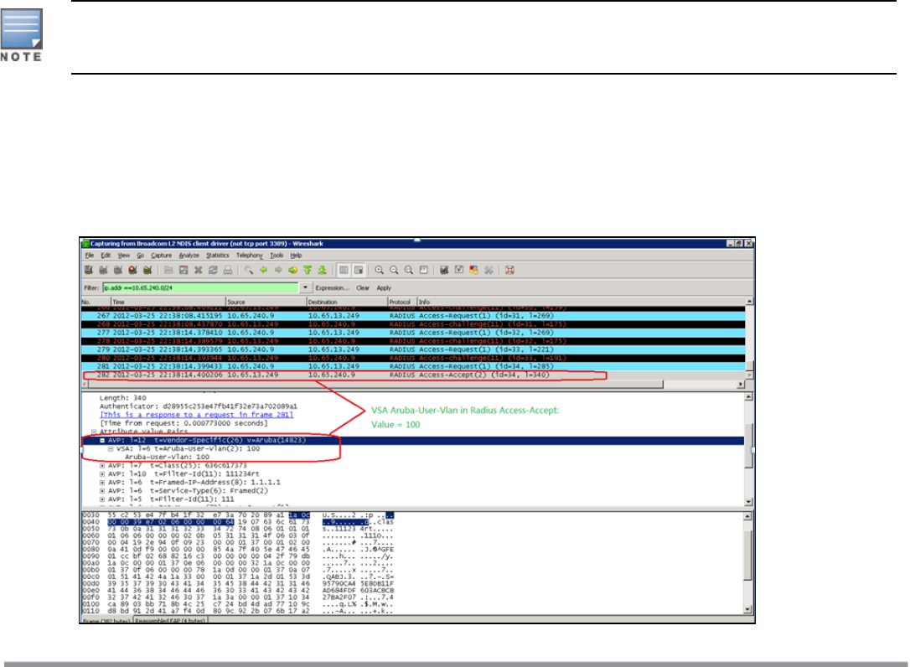Toggle auto scroll in live capture

pos(359,270)
